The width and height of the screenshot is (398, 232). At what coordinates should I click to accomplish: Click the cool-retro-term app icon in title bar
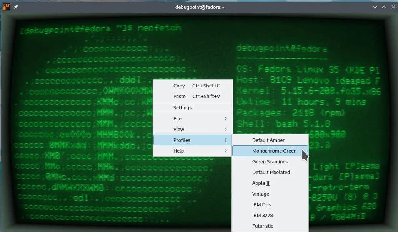pyautogui.click(x=7, y=7)
